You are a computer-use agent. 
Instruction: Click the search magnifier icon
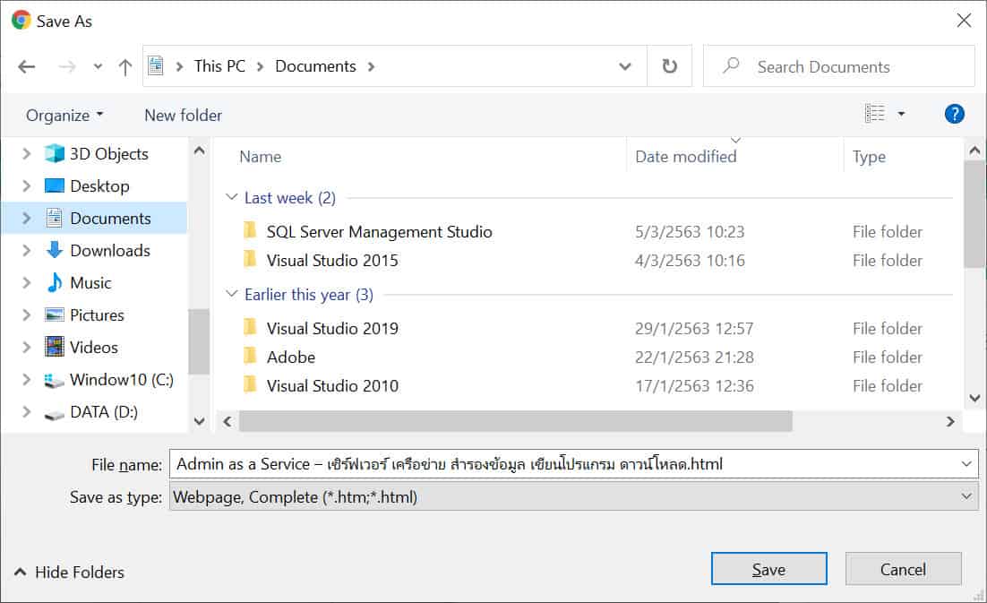click(x=731, y=65)
